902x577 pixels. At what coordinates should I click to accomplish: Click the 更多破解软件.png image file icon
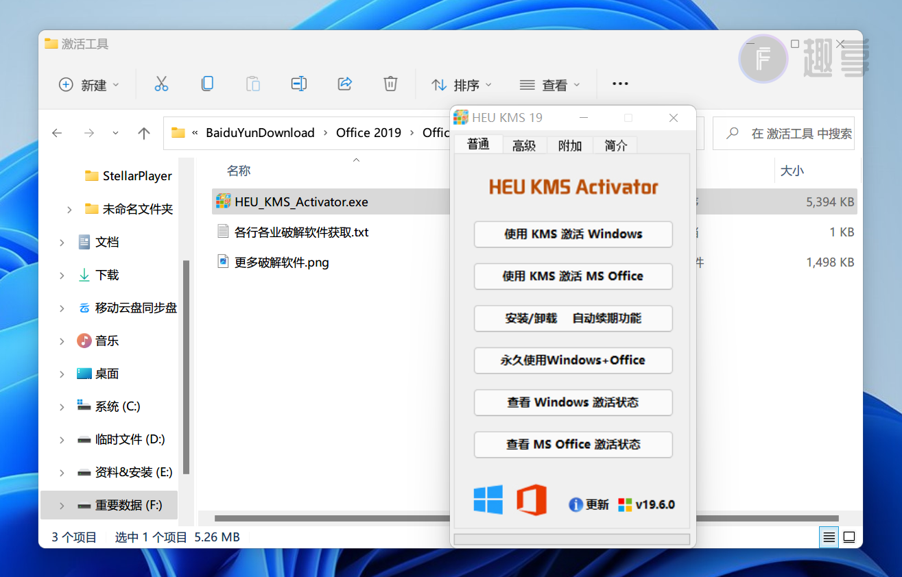point(223,262)
